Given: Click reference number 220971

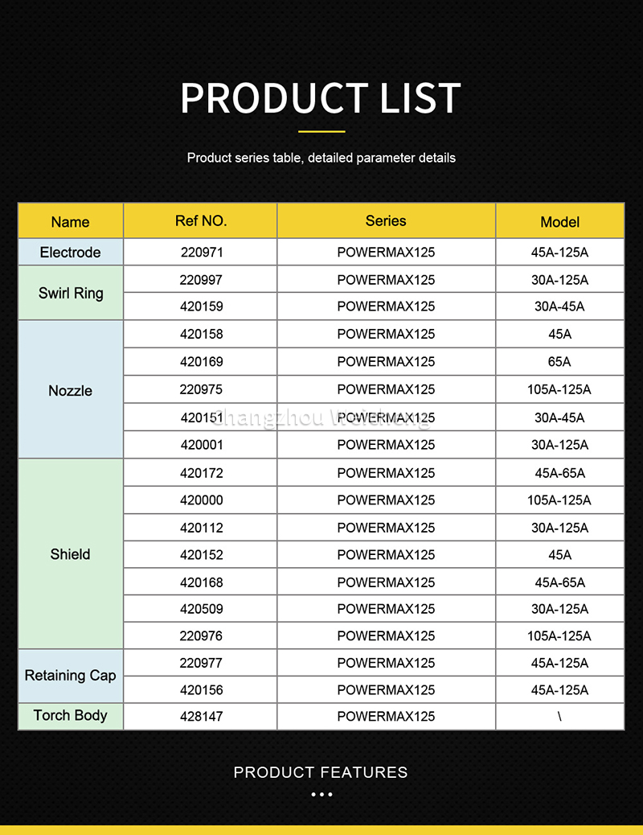Looking at the screenshot, I should [x=202, y=253].
